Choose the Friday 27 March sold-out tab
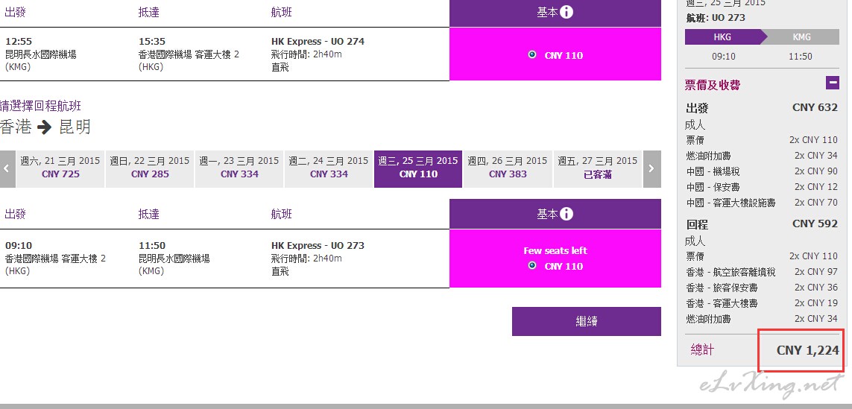Image resolution: width=852 pixels, height=409 pixels. 597,169
